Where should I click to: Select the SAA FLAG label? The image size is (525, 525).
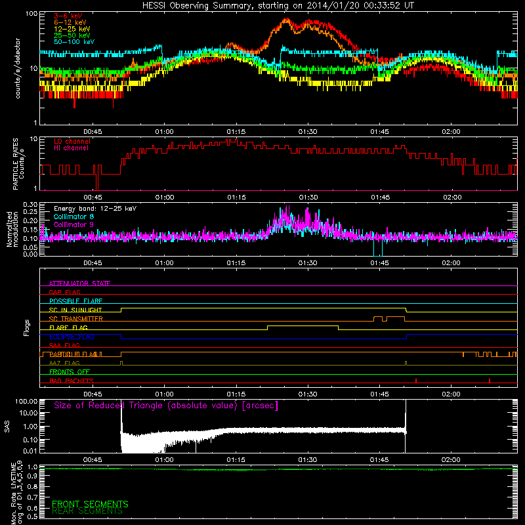[64, 345]
